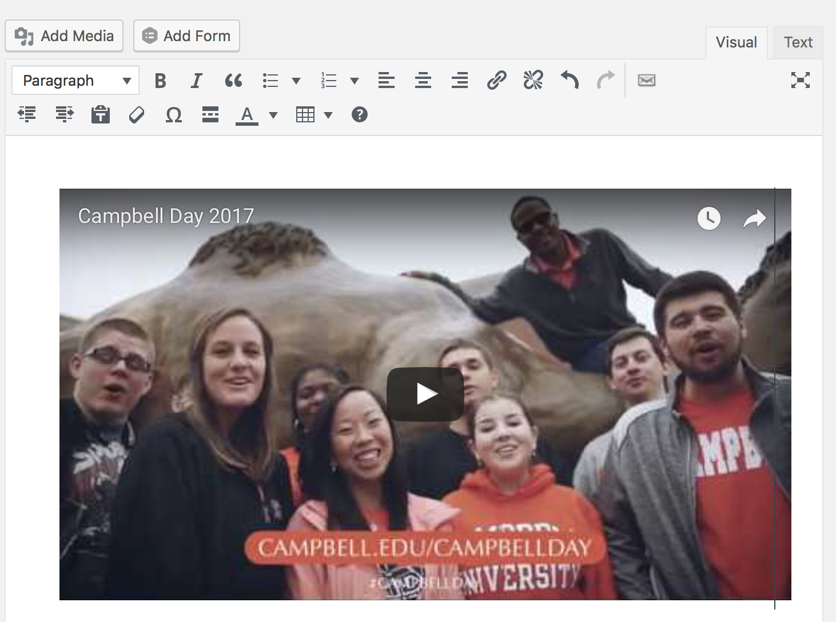
Task: Toggle italic formatting
Action: (x=197, y=81)
